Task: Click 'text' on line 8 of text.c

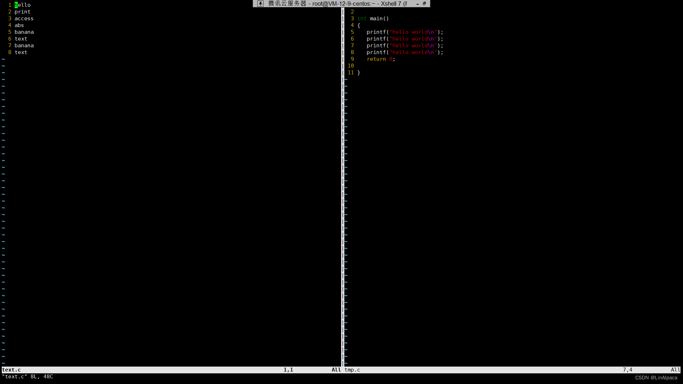Action: click(21, 52)
